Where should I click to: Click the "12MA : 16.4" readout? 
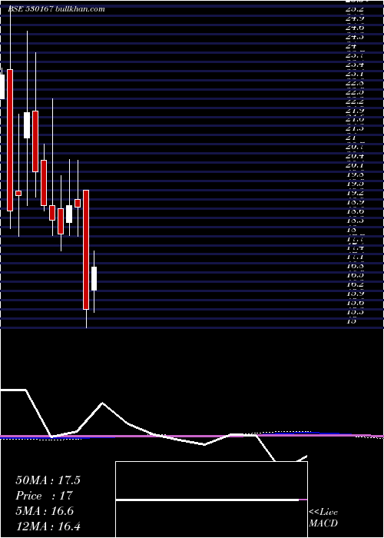coord(48,526)
